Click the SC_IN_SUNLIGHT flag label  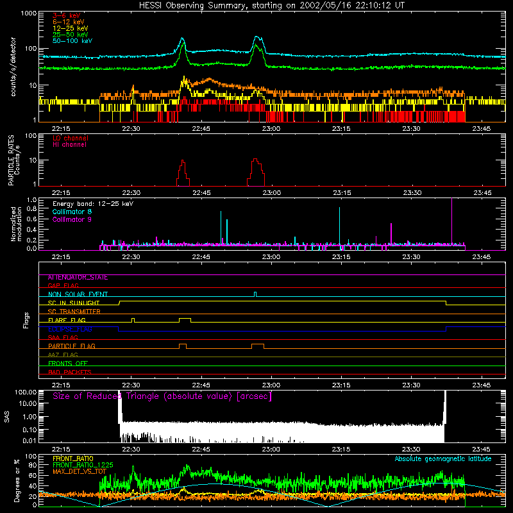(74, 303)
